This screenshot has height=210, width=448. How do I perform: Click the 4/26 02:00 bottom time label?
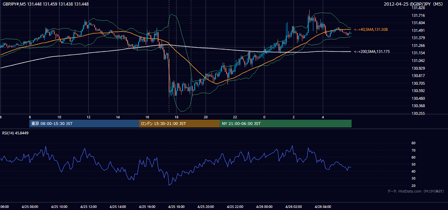(294, 207)
